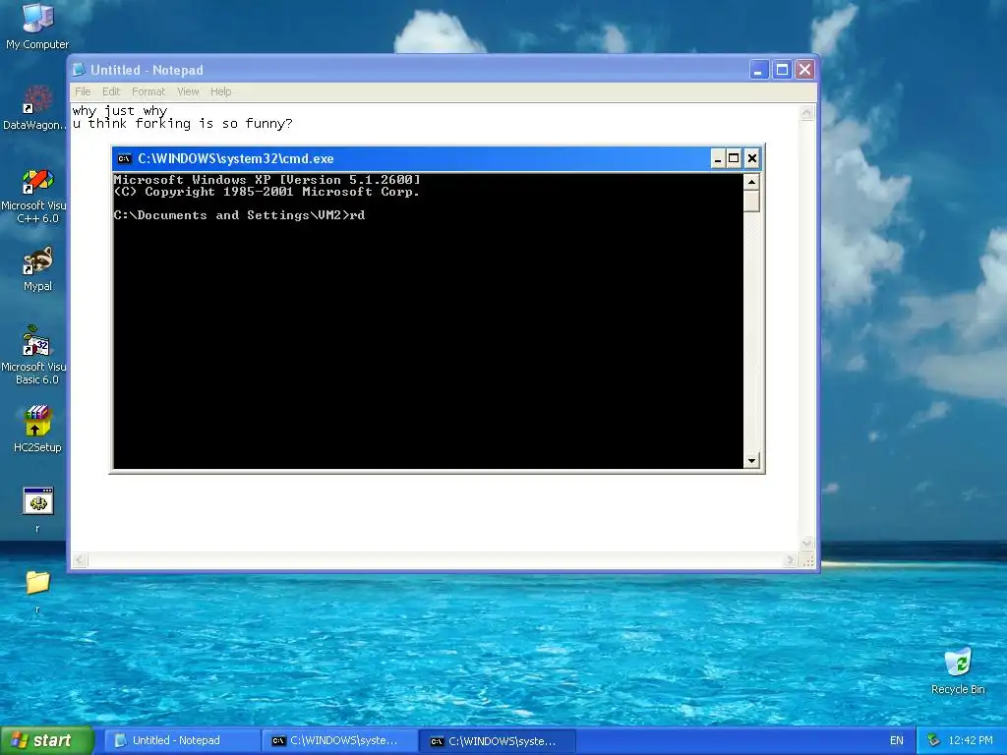Viewport: 1007px width, 755px height.
Task: Maximize the Notepad window
Action: click(782, 70)
